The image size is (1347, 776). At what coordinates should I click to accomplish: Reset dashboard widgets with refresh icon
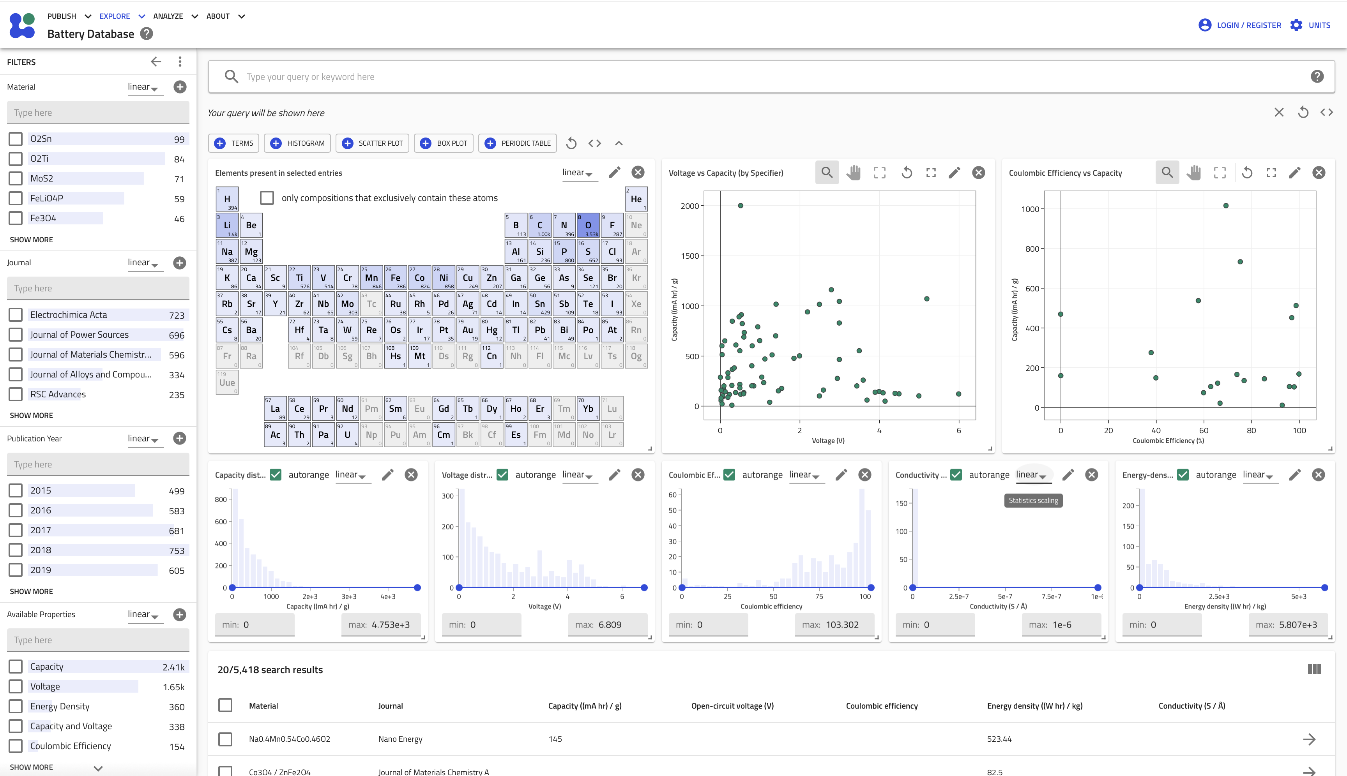click(571, 143)
